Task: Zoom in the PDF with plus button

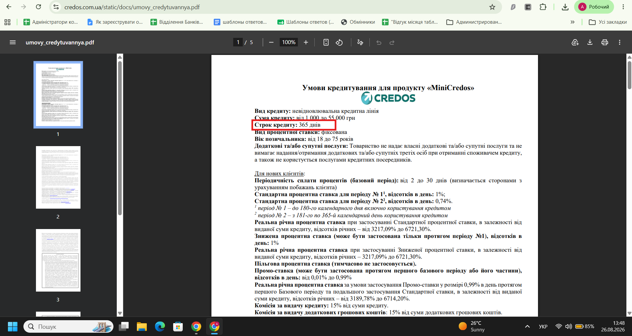Action: pos(306,42)
